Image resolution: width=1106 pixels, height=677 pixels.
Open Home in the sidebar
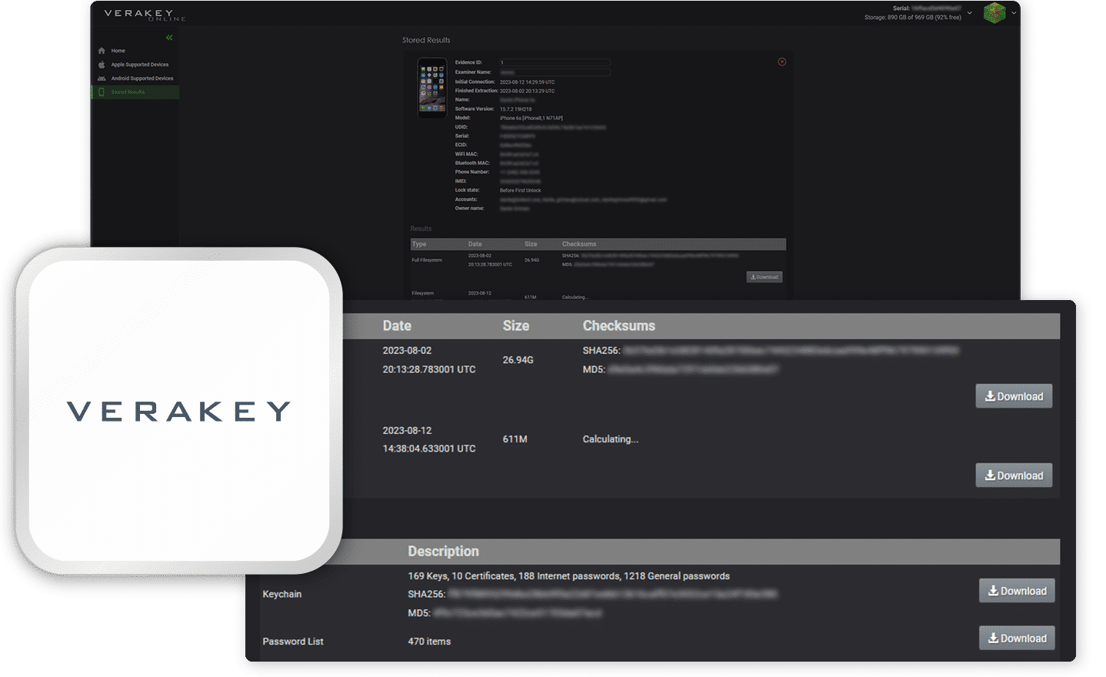pos(118,51)
